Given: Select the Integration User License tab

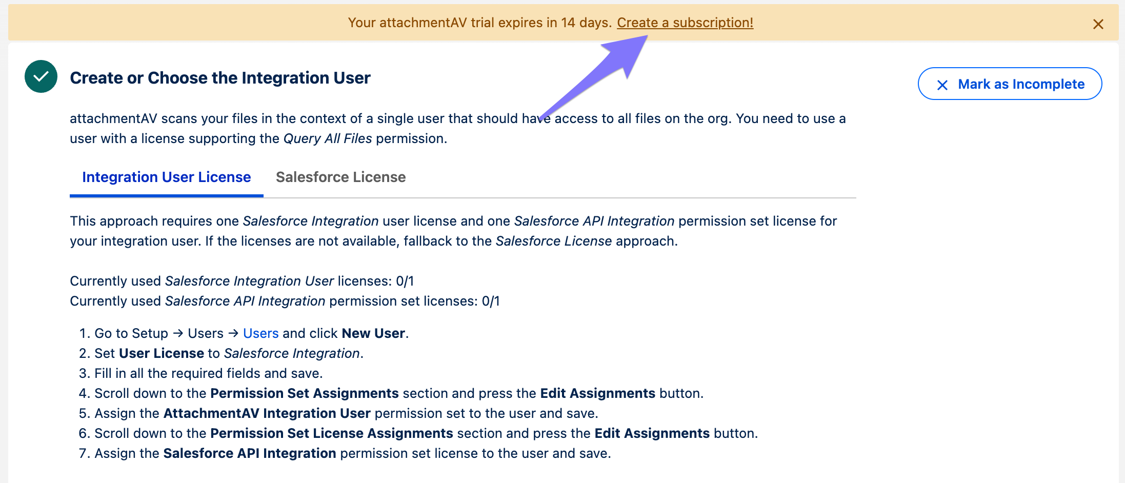Looking at the screenshot, I should coord(166,177).
